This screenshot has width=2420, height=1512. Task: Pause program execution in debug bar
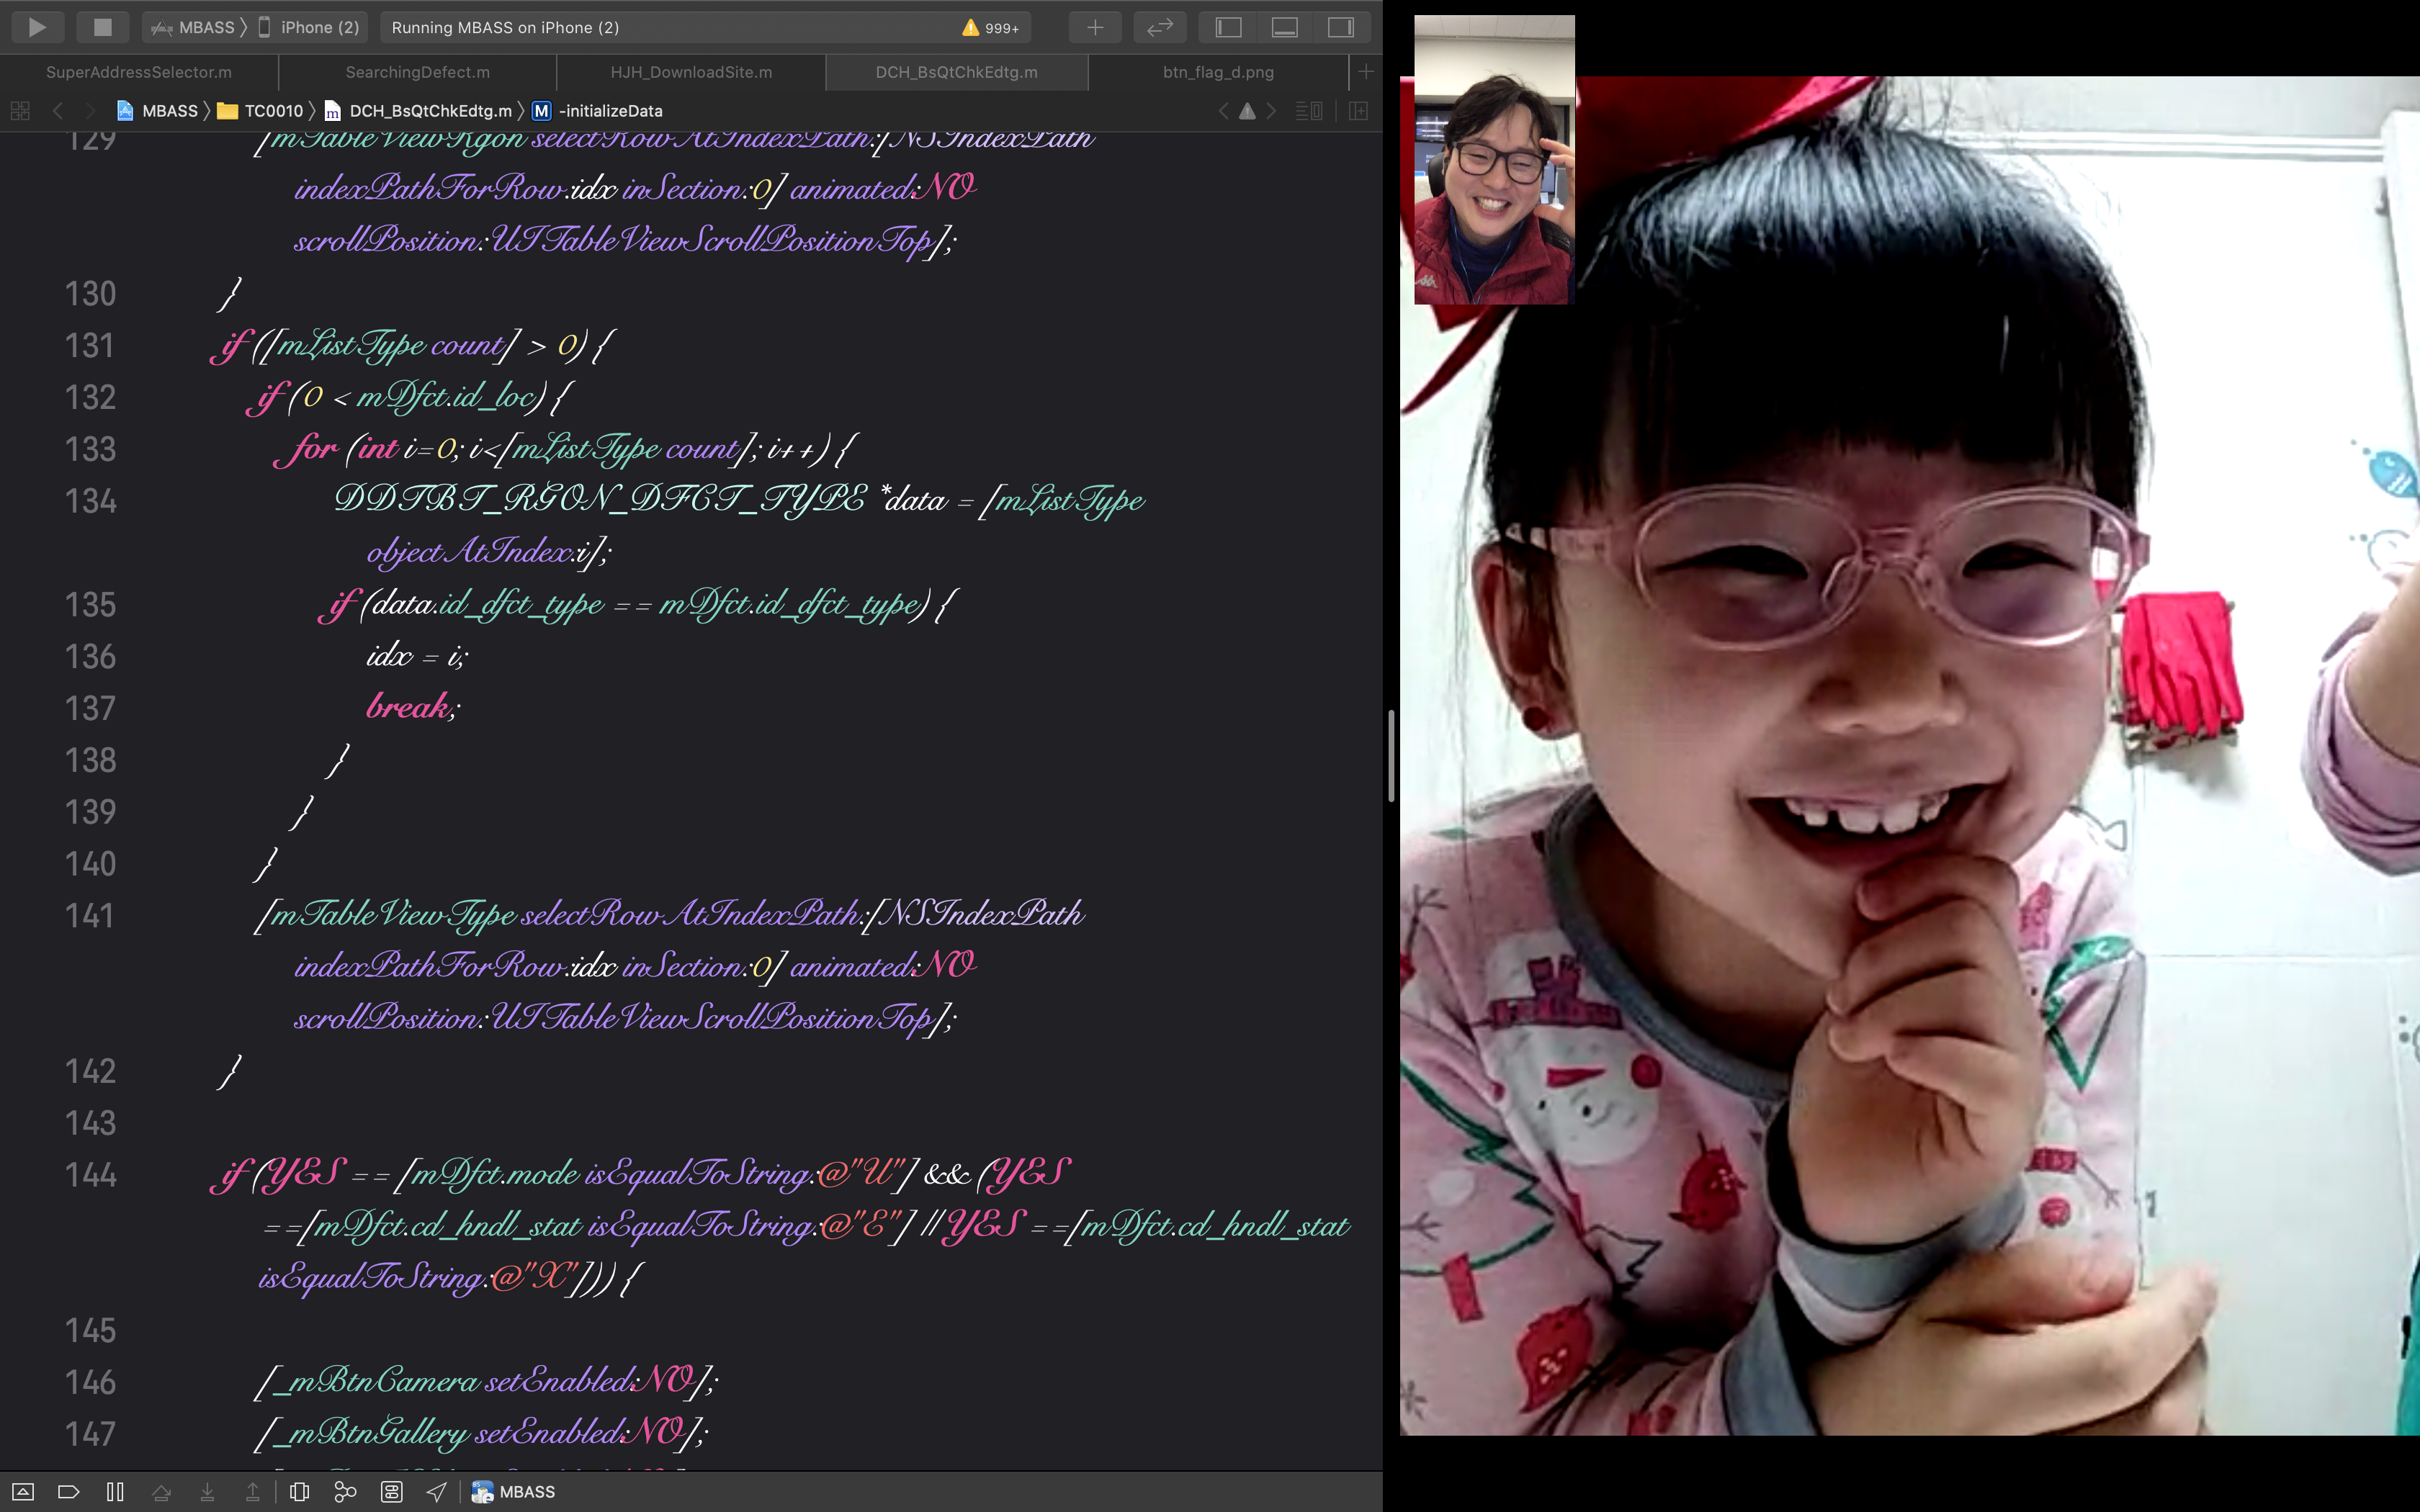click(x=115, y=1491)
